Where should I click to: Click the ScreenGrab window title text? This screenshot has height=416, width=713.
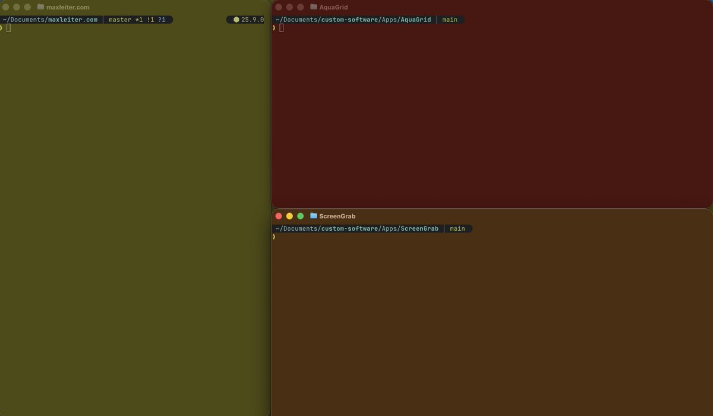[337, 216]
